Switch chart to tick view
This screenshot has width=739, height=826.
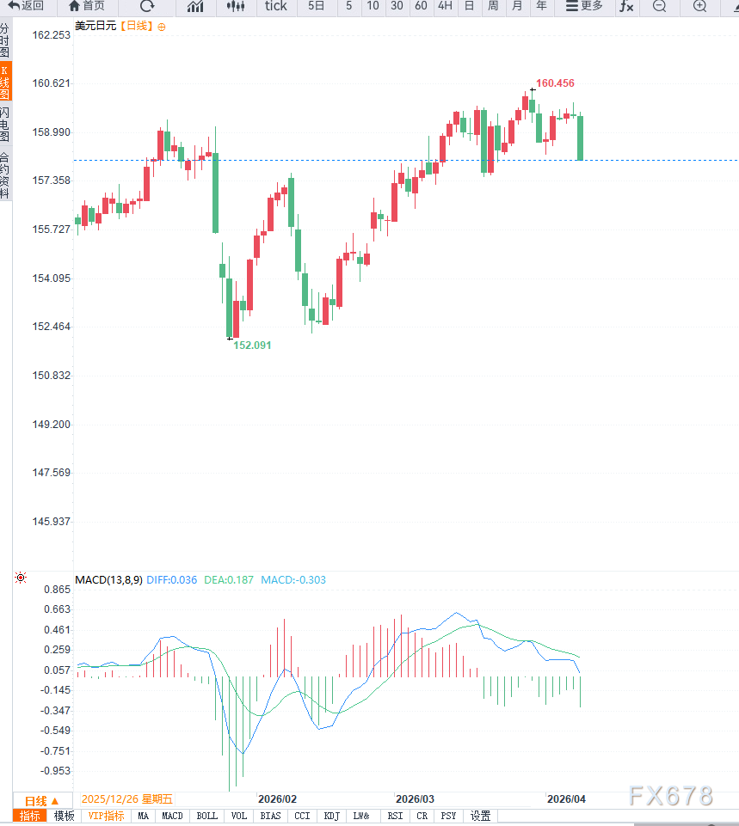tap(275, 6)
